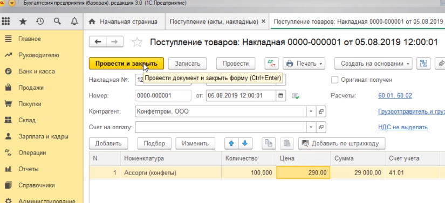Open attached files paperclip icon

point(441,64)
